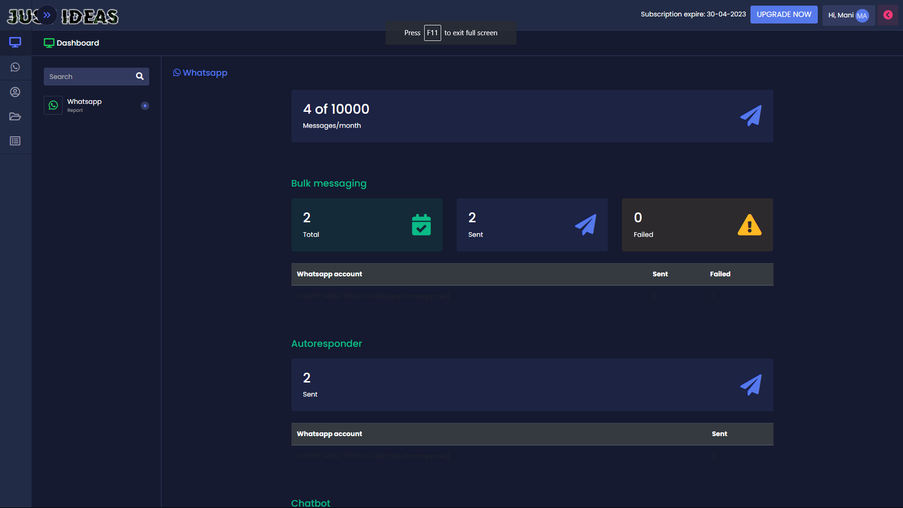903x508 pixels.
Task: Click Bulk messaging 'Whatsapp account' column header
Action: (x=329, y=274)
